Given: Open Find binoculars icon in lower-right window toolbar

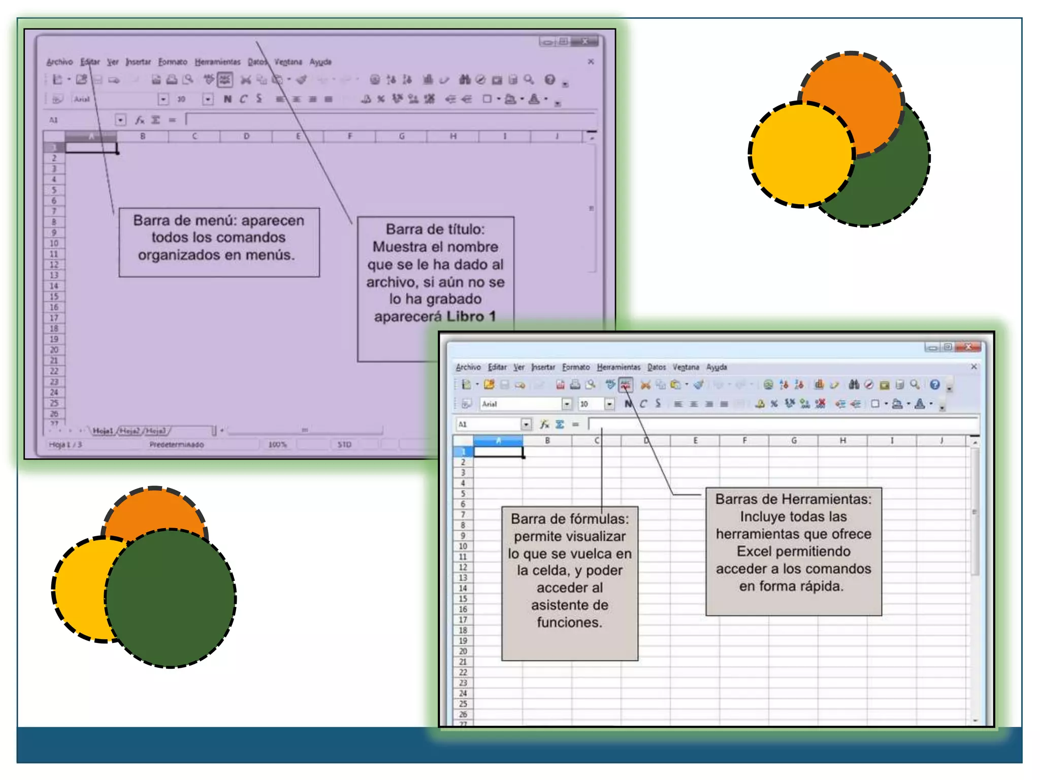Looking at the screenshot, I should click(854, 384).
